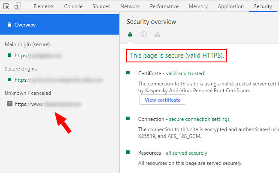
Task: Go to the Network tab
Action: pyautogui.click(x=130, y=6)
